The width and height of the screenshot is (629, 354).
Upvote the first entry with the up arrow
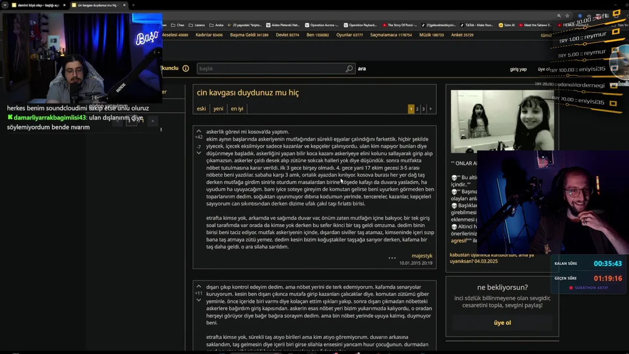click(199, 131)
